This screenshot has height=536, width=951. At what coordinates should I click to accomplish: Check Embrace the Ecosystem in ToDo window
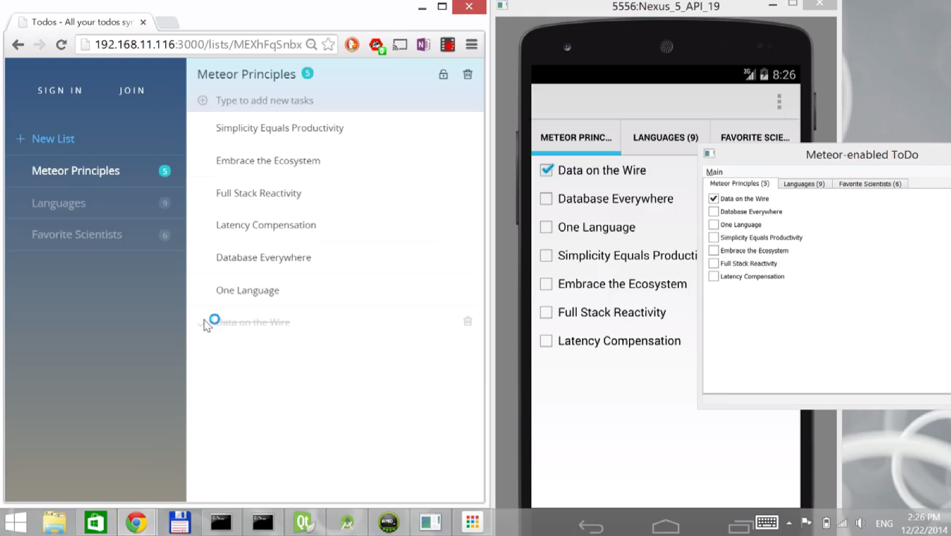[713, 250]
